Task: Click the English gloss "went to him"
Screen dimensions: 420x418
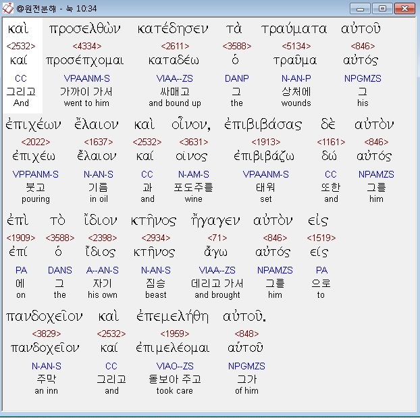Action: click(86, 103)
